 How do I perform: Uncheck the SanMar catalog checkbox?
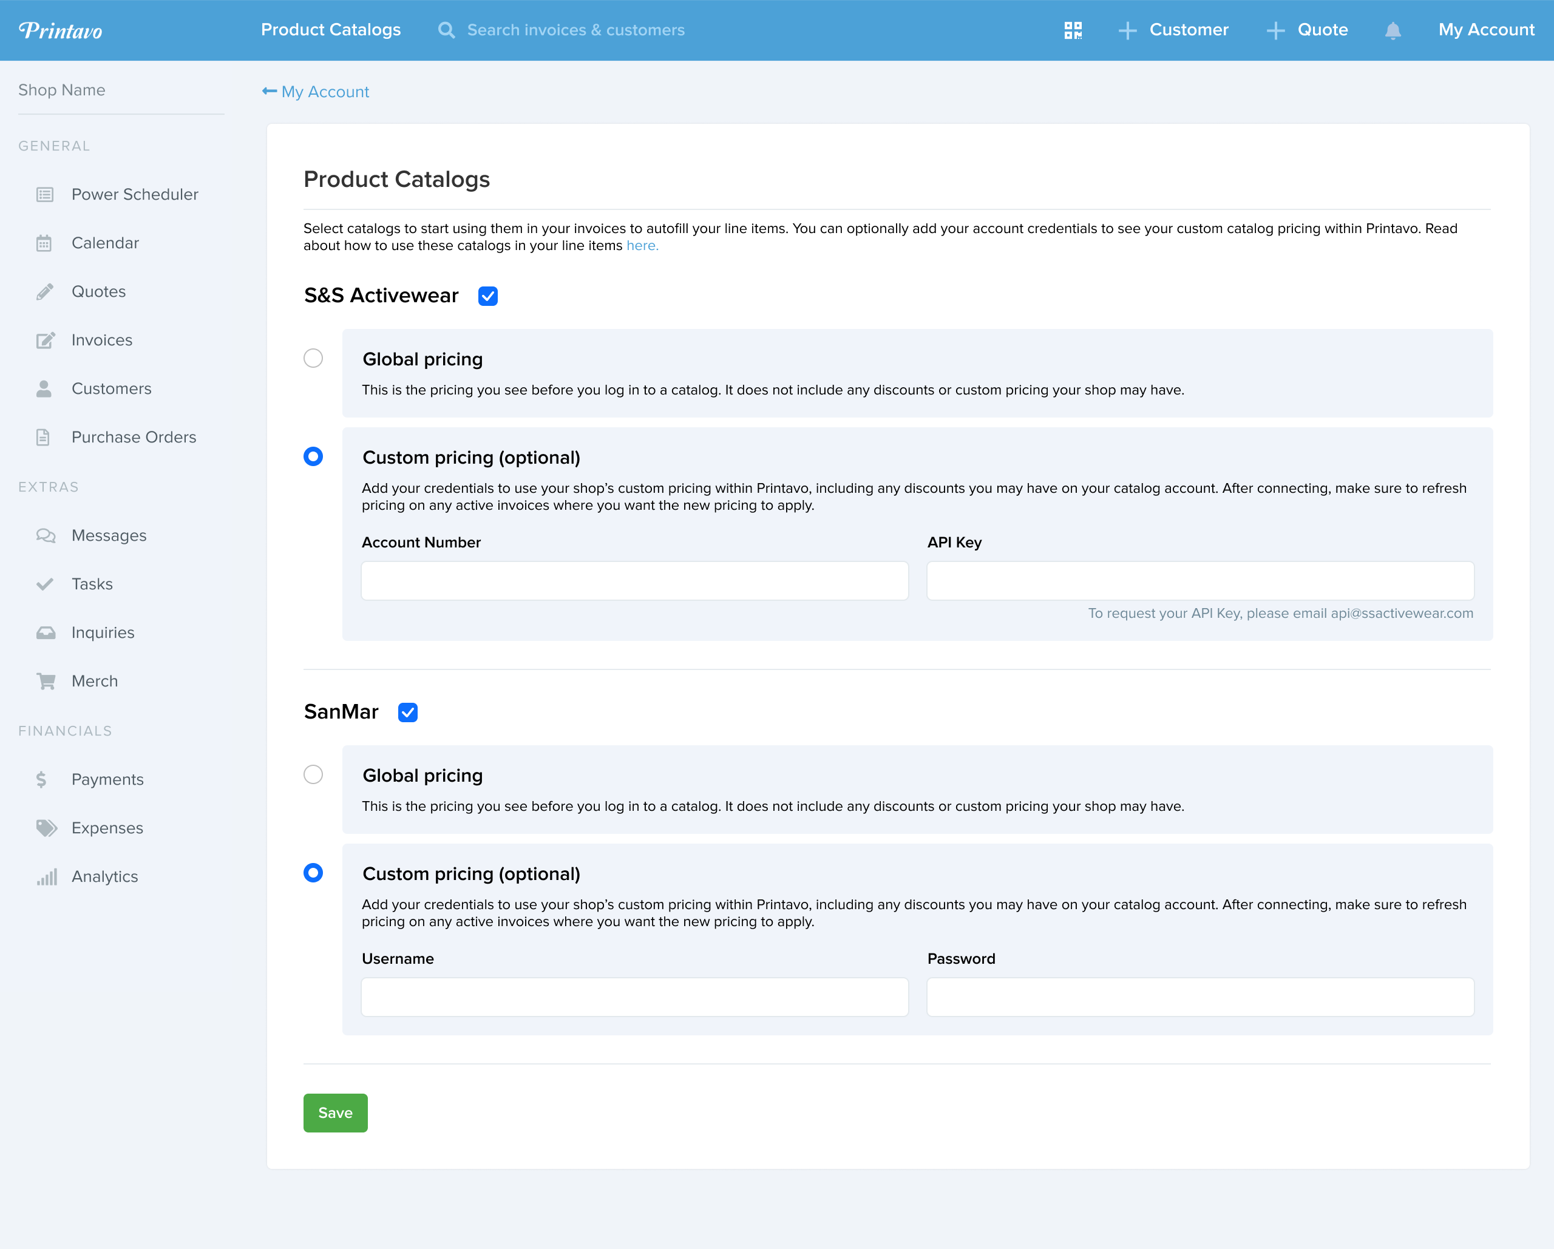pyautogui.click(x=408, y=712)
